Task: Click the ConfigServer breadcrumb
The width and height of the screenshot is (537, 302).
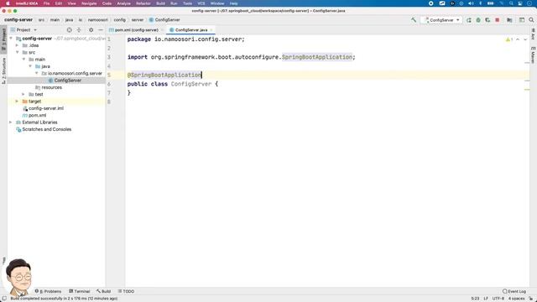Action: click(164, 20)
